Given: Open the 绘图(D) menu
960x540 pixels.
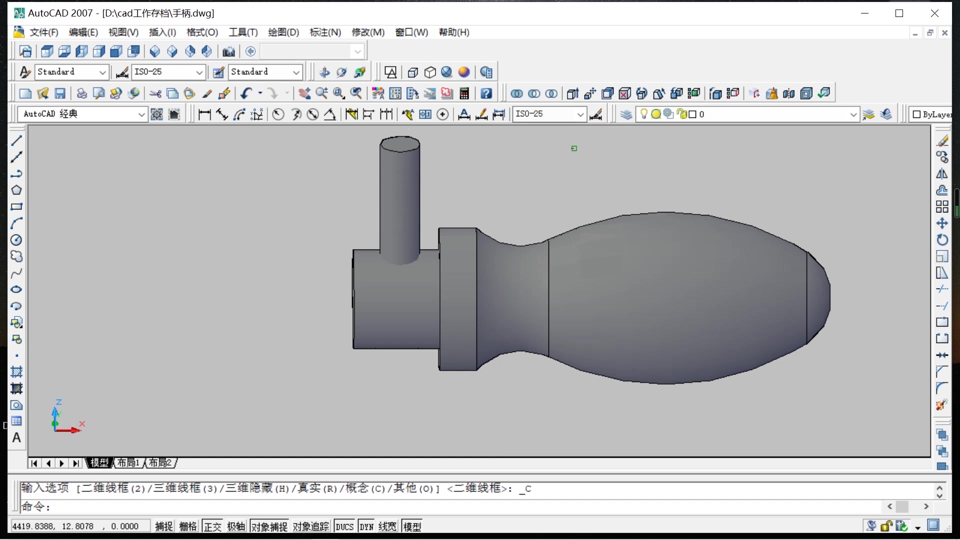Looking at the screenshot, I should click(x=283, y=32).
